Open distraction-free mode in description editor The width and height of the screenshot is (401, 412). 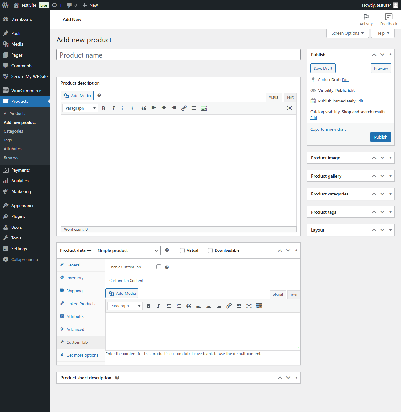tap(290, 108)
